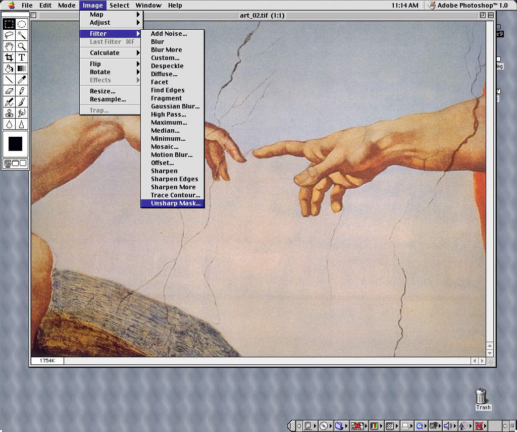517x432 pixels.
Task: Switch to middle screen mode button
Action: pos(16,163)
